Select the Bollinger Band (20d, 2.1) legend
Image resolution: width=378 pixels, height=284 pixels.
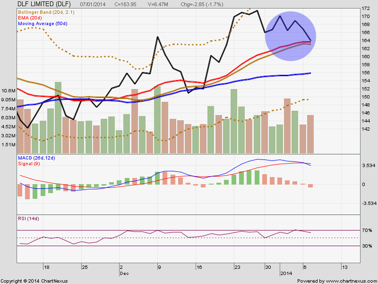(x=46, y=12)
